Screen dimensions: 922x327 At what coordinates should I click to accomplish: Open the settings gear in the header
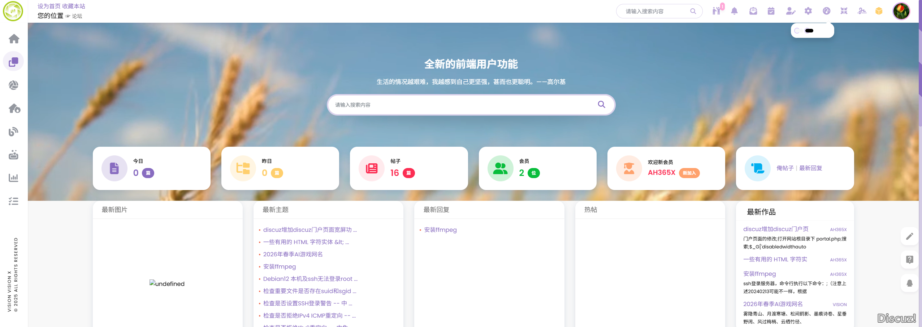click(808, 11)
